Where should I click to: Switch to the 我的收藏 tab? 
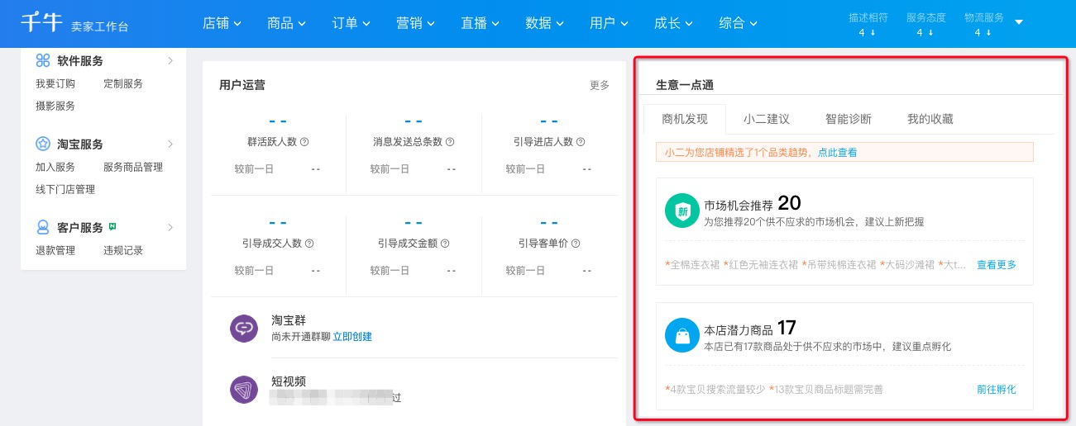pyautogui.click(x=930, y=119)
